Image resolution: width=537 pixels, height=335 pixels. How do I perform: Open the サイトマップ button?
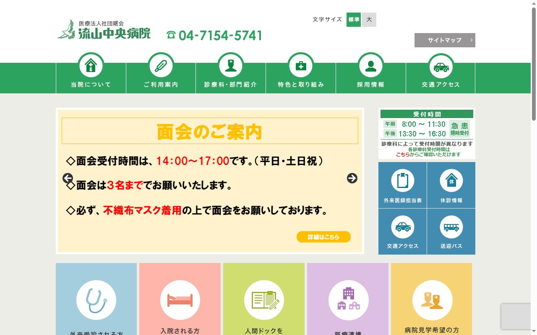tap(445, 40)
